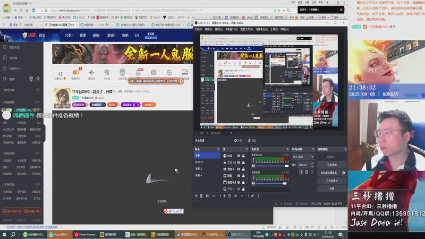The image size is (425, 239).
Task: Open streamer avatar thumbnail beside room title
Action: (62, 98)
